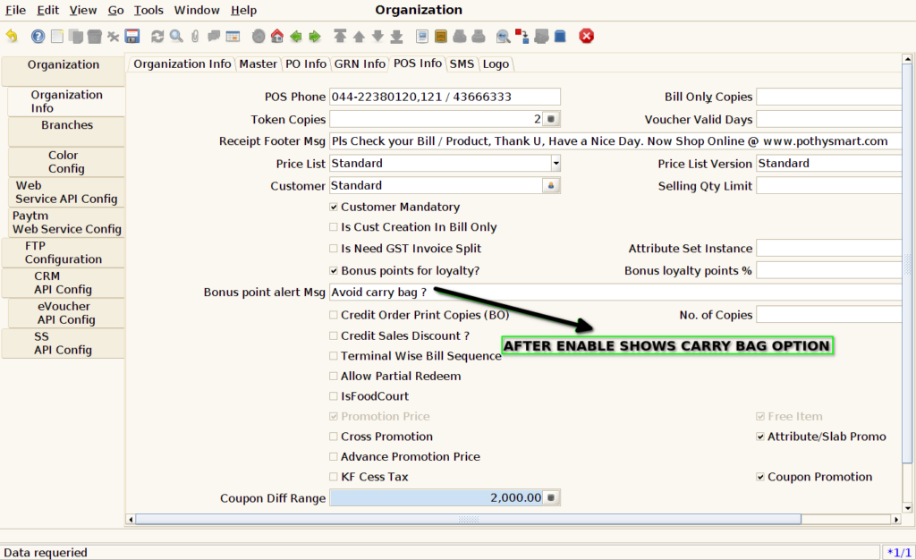The width and height of the screenshot is (916, 560).
Task: Open the Price List dropdown arrow
Action: [x=556, y=164]
